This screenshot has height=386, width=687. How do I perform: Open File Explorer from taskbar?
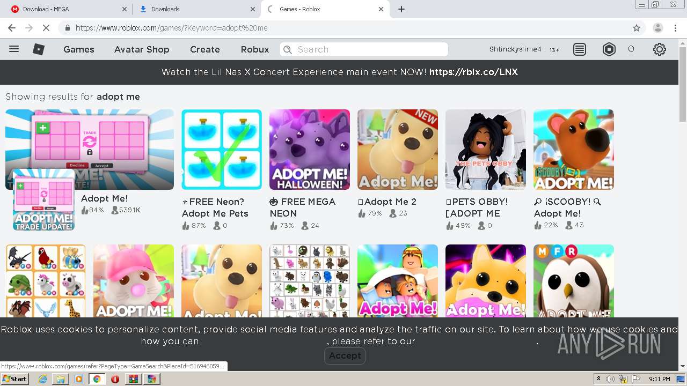pos(61,379)
